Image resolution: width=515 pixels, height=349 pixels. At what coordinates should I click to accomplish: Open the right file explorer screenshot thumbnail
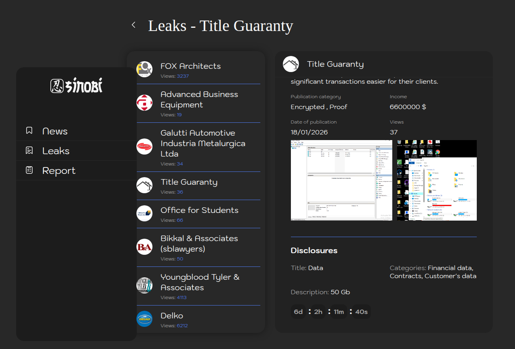pyautogui.click(x=437, y=180)
